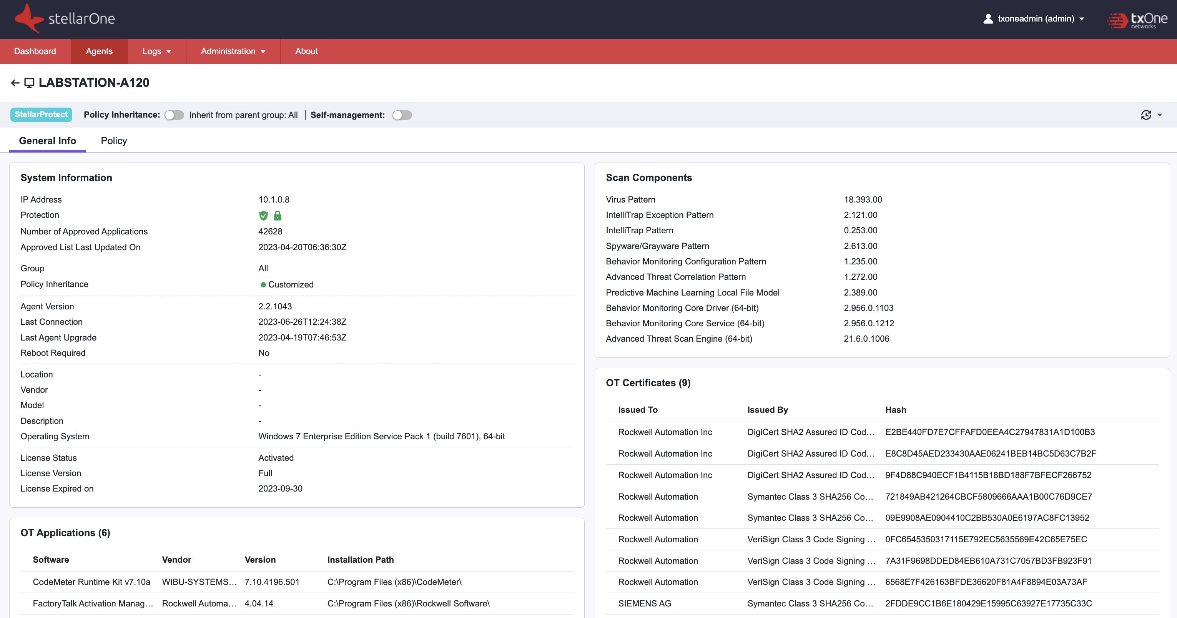
Task: Click the user profile avatar icon
Action: (988, 19)
